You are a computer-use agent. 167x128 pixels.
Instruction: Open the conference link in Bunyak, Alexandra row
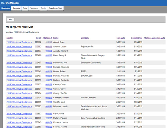coord(19,76)
